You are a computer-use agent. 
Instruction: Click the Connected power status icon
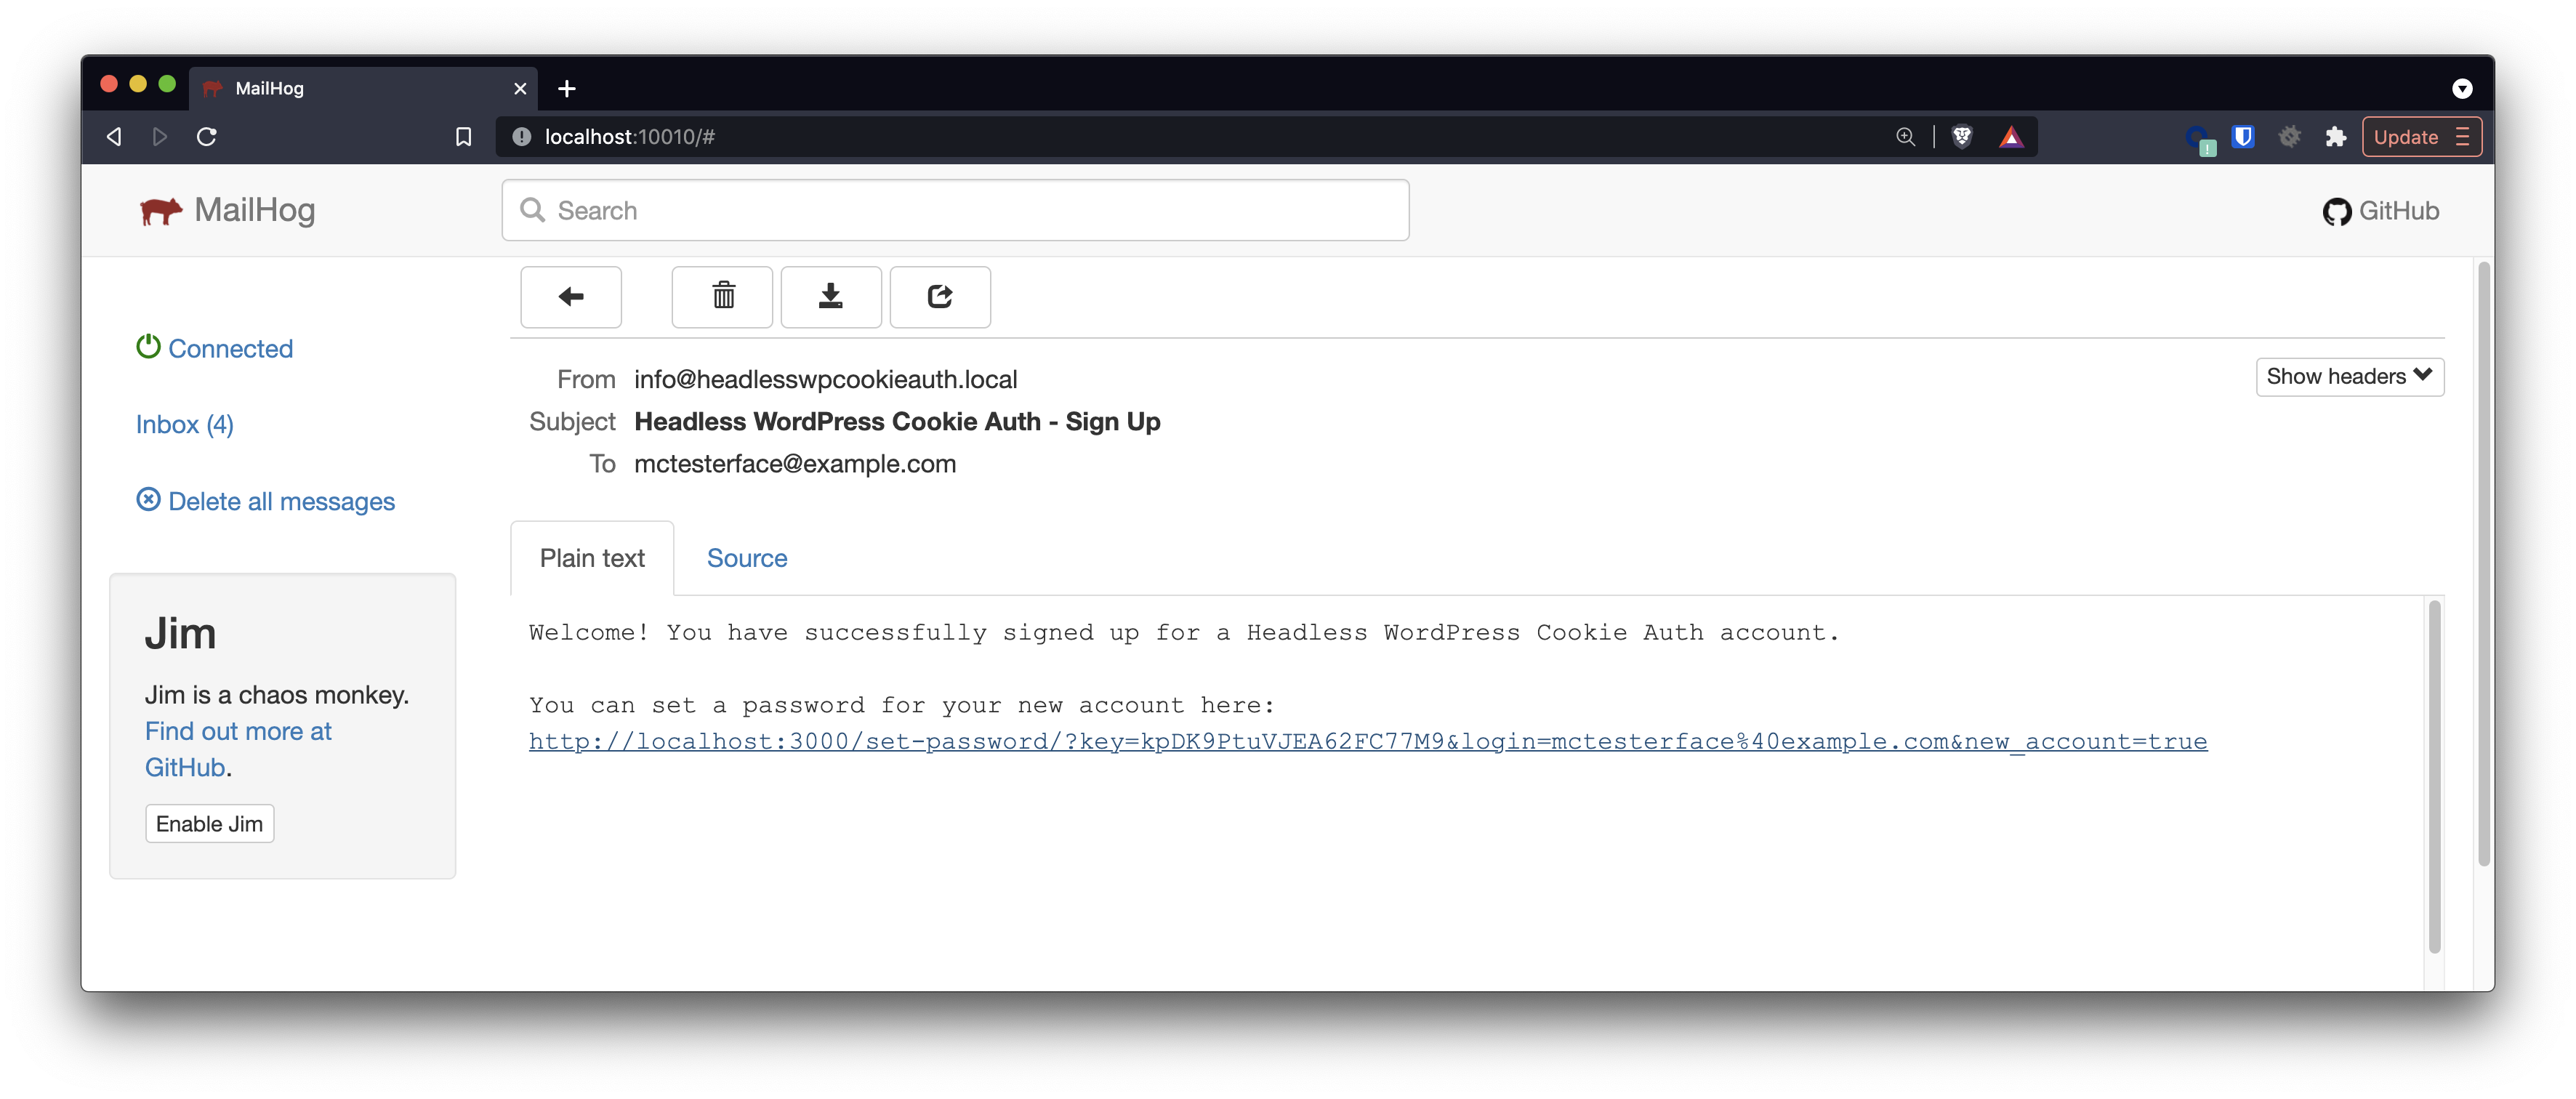(x=148, y=346)
